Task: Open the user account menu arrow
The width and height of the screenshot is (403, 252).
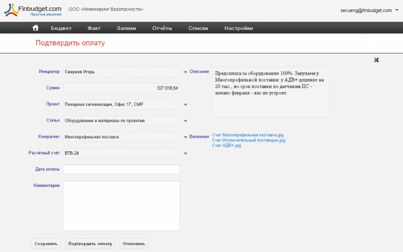Action: pos(396,10)
